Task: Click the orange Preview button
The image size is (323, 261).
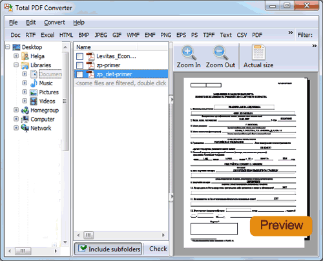Action: [x=281, y=225]
